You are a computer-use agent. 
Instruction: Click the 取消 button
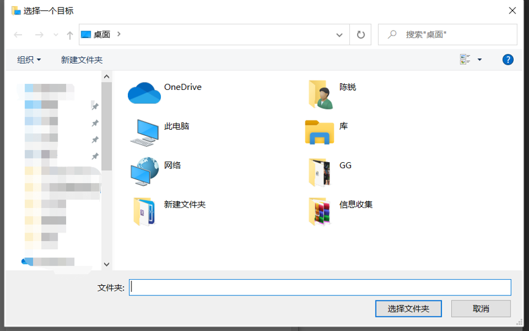click(x=481, y=309)
